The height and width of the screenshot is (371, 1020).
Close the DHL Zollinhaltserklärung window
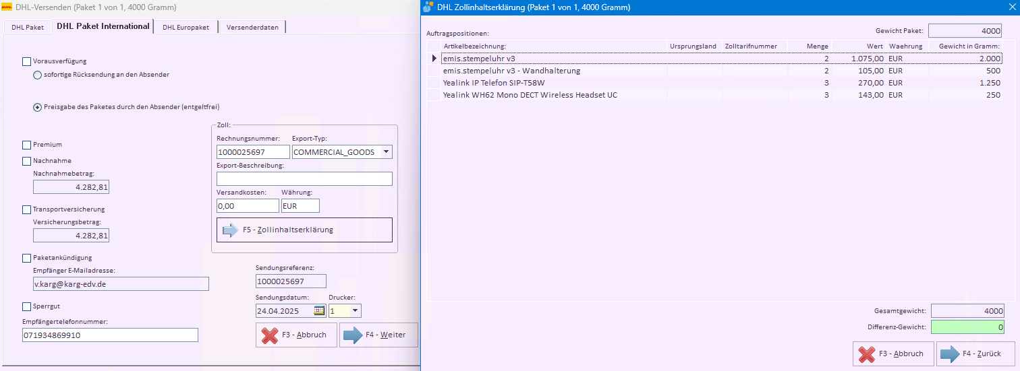point(1011,7)
